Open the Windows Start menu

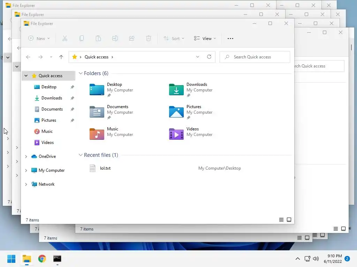click(12, 259)
